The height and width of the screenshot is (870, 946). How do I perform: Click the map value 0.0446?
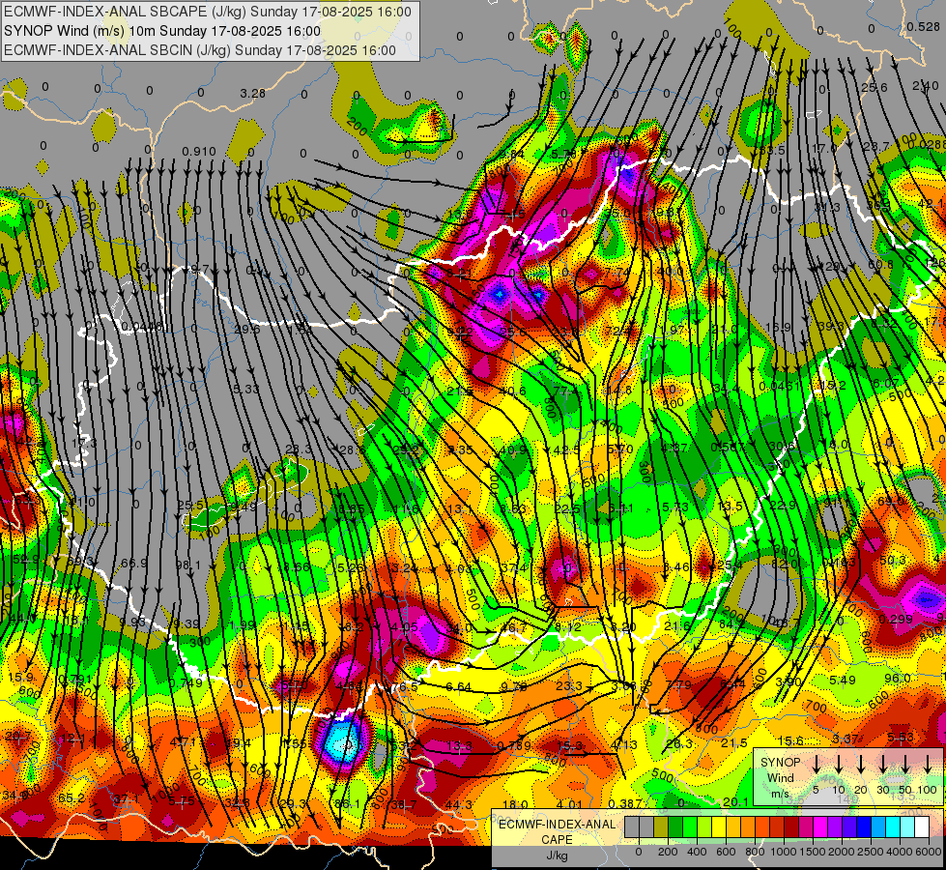coord(142,328)
